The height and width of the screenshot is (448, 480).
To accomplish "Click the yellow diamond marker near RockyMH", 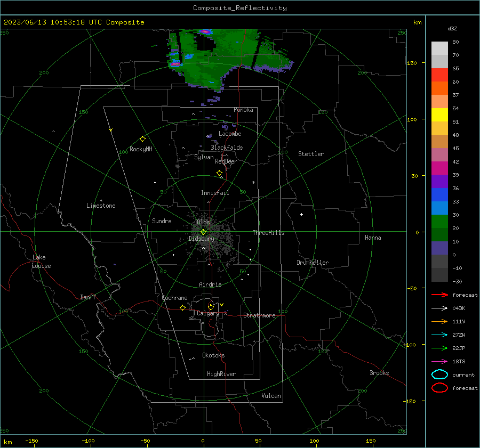I will point(142,139).
